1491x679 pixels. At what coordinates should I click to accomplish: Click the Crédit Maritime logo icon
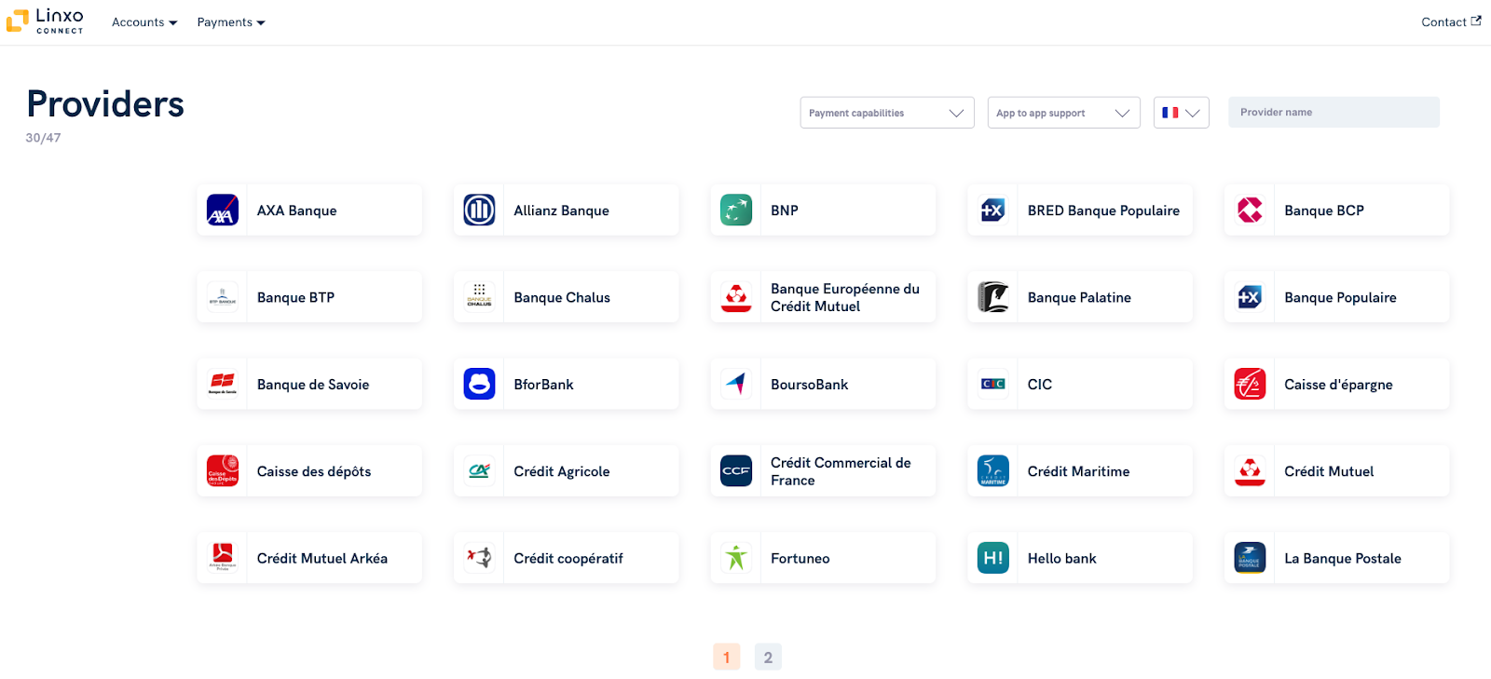[993, 471]
